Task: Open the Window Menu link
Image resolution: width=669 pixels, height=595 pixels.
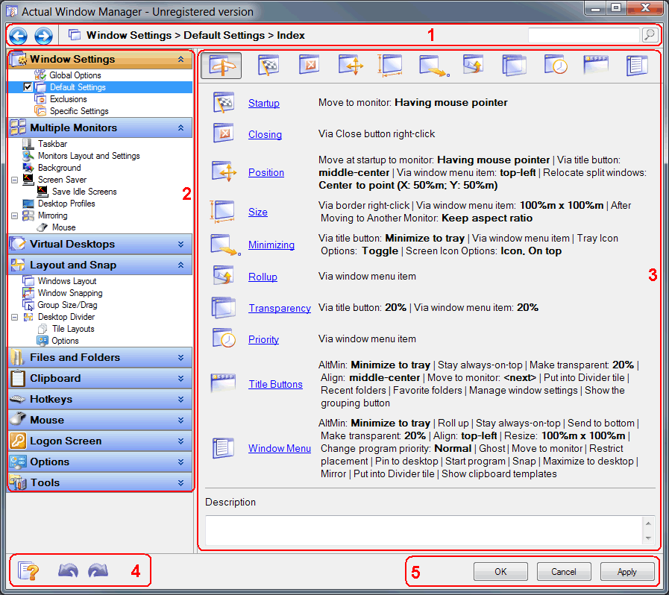Action: click(280, 448)
